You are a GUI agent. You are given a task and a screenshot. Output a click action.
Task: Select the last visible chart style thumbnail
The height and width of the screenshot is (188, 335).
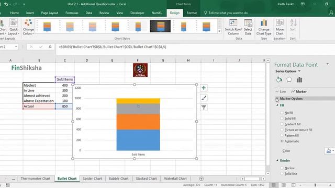[x=206, y=26]
